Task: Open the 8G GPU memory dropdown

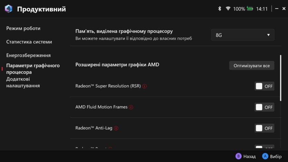Action: coord(243,35)
